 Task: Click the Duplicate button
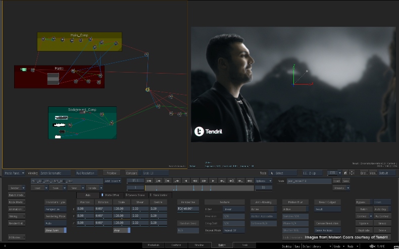click(x=364, y=230)
